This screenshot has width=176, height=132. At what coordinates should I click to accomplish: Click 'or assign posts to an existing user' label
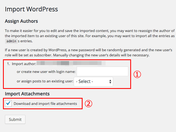[x=45, y=81]
